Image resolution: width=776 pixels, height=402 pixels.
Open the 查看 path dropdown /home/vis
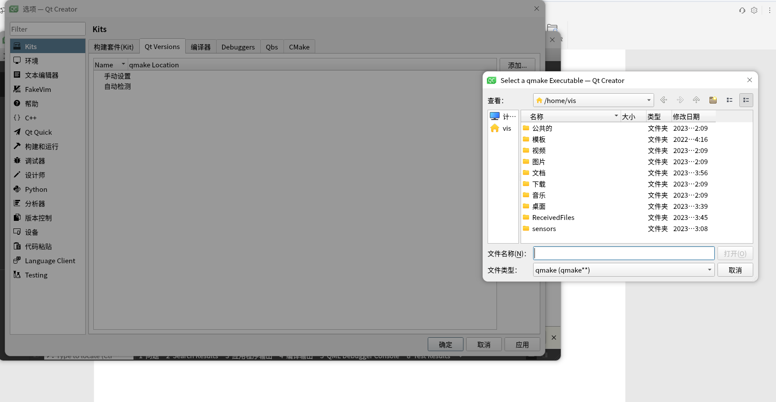pyautogui.click(x=593, y=100)
